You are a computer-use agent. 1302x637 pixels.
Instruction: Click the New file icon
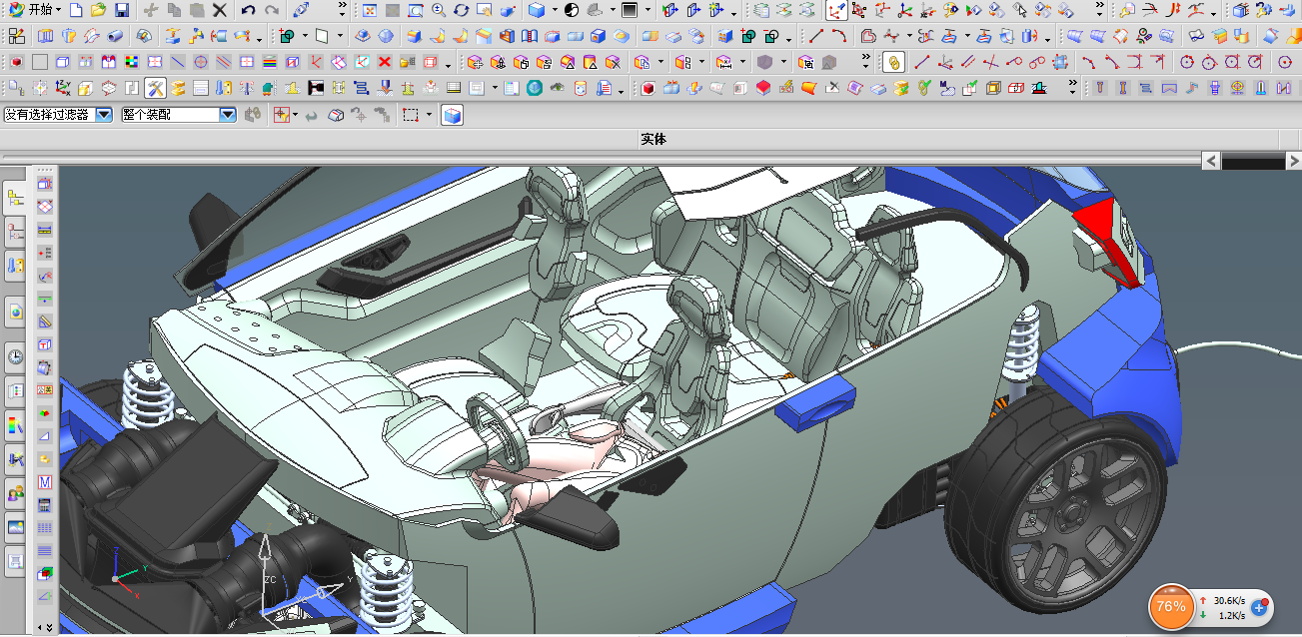click(x=76, y=11)
